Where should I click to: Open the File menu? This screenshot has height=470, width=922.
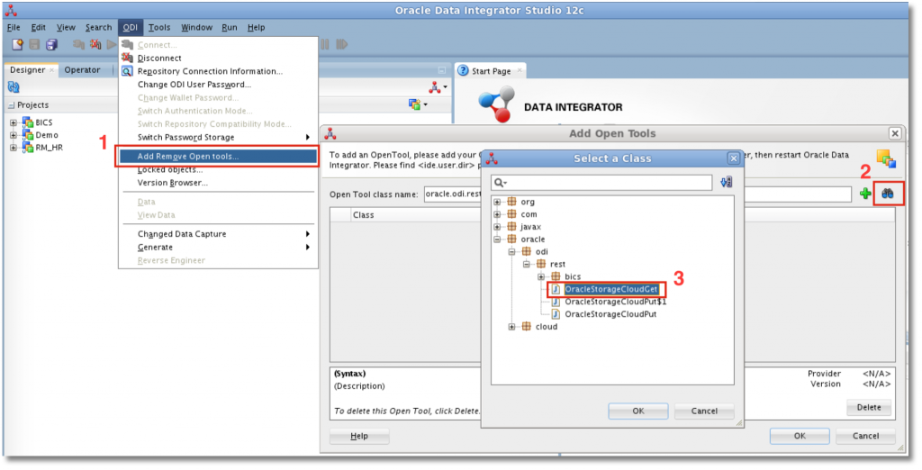pyautogui.click(x=14, y=27)
